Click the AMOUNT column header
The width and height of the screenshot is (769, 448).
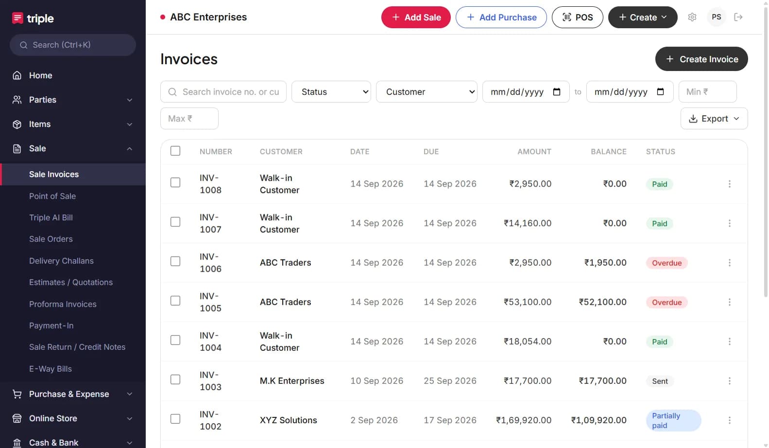pyautogui.click(x=534, y=152)
